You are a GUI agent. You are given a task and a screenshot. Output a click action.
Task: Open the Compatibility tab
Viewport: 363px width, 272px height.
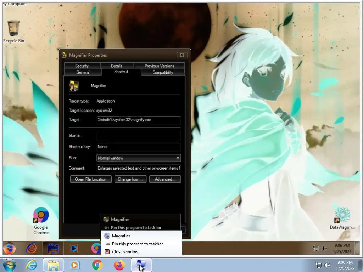[163, 72]
